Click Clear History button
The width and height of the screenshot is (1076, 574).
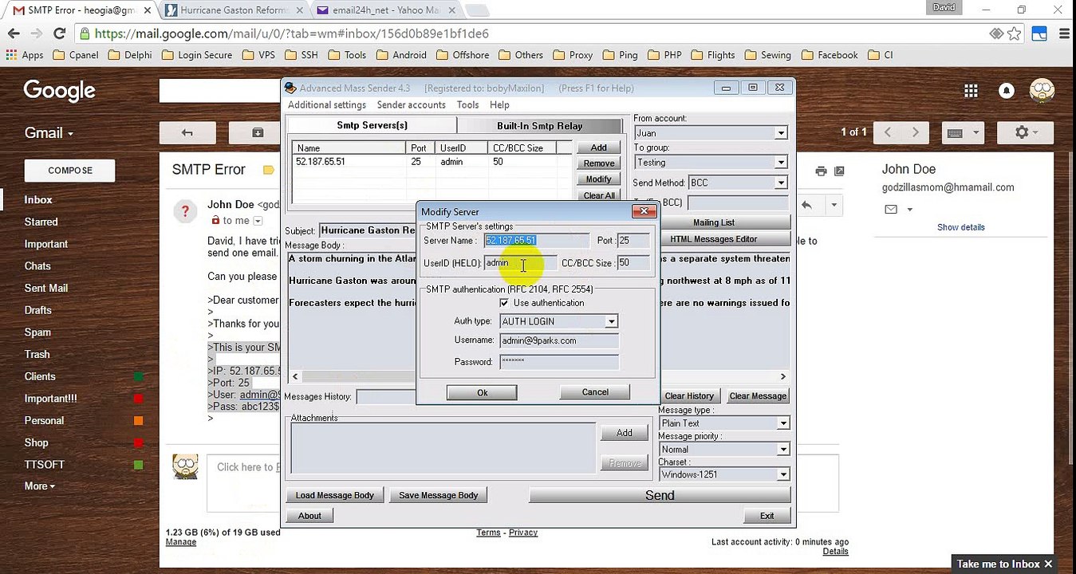point(689,396)
